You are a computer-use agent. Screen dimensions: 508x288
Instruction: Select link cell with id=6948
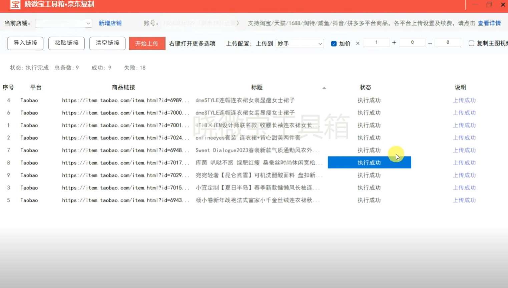[126, 150]
